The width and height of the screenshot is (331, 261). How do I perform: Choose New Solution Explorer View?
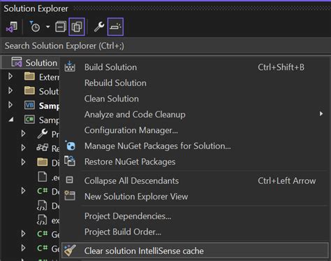(x=194, y=197)
